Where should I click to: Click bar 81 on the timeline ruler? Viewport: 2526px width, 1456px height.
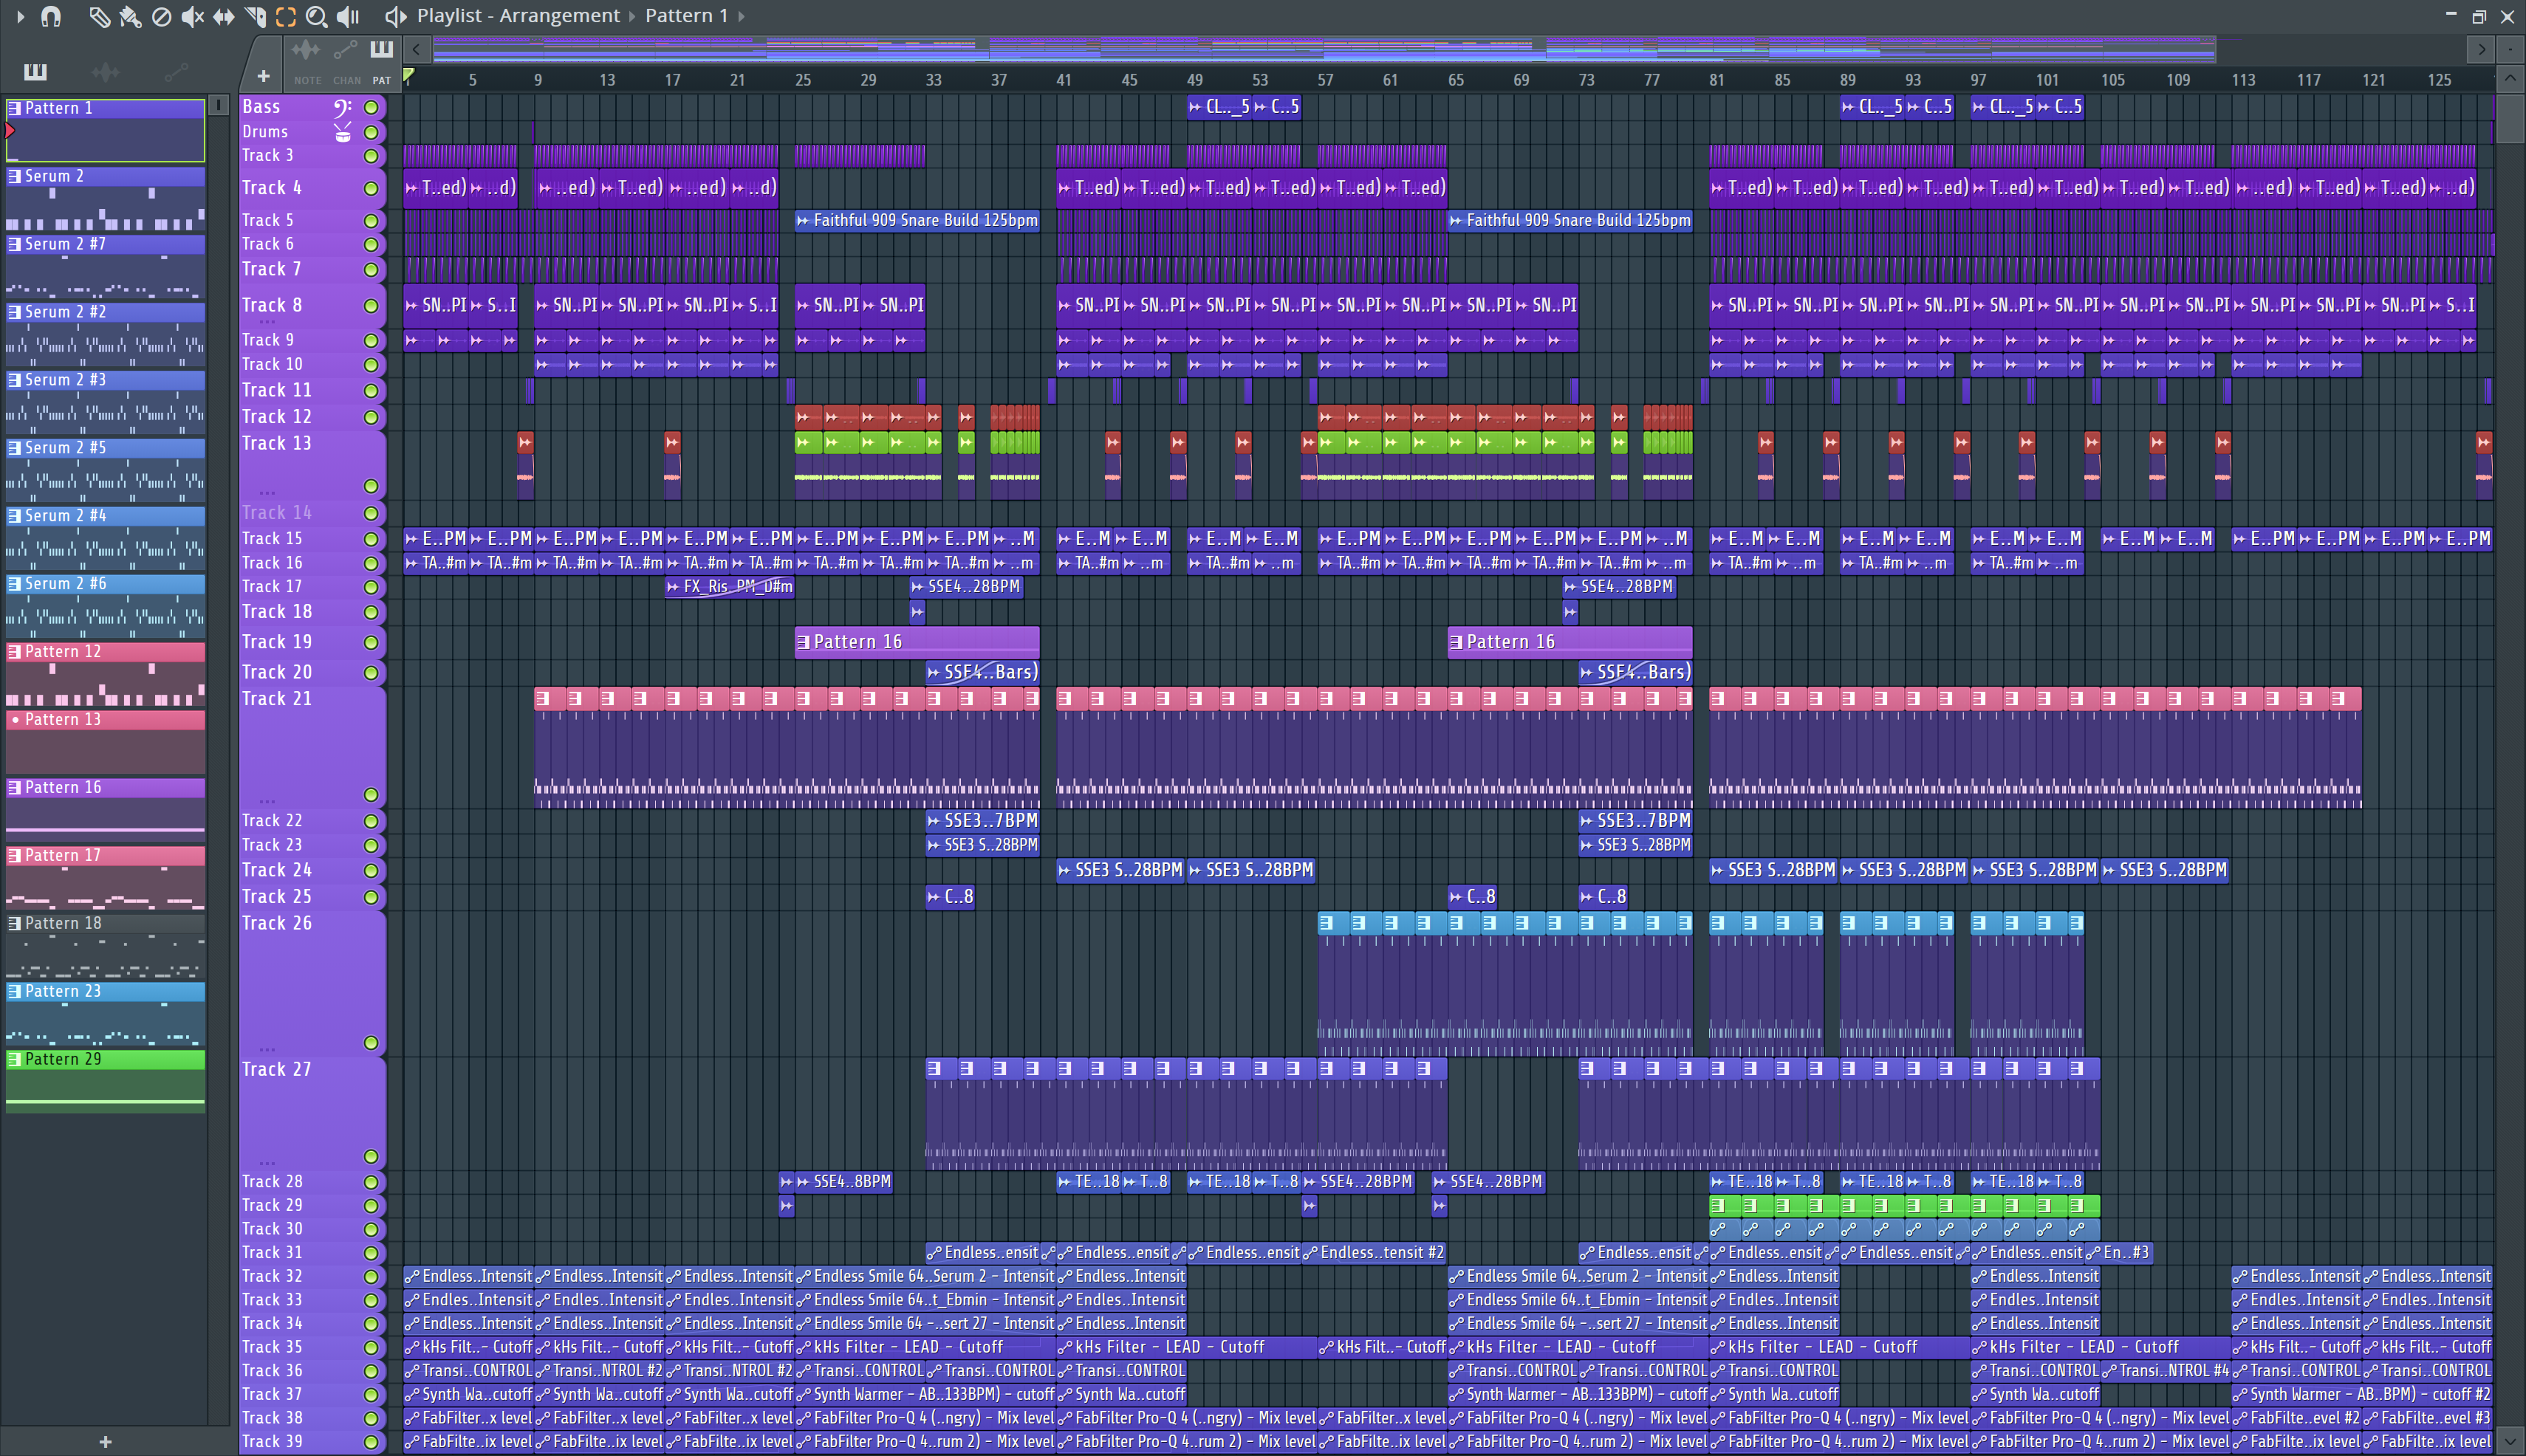(1716, 80)
